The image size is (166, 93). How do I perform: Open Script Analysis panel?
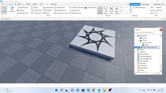[37, 10]
